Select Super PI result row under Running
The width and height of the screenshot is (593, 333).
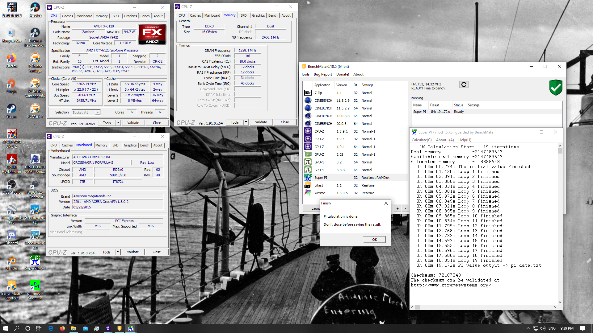(486, 112)
